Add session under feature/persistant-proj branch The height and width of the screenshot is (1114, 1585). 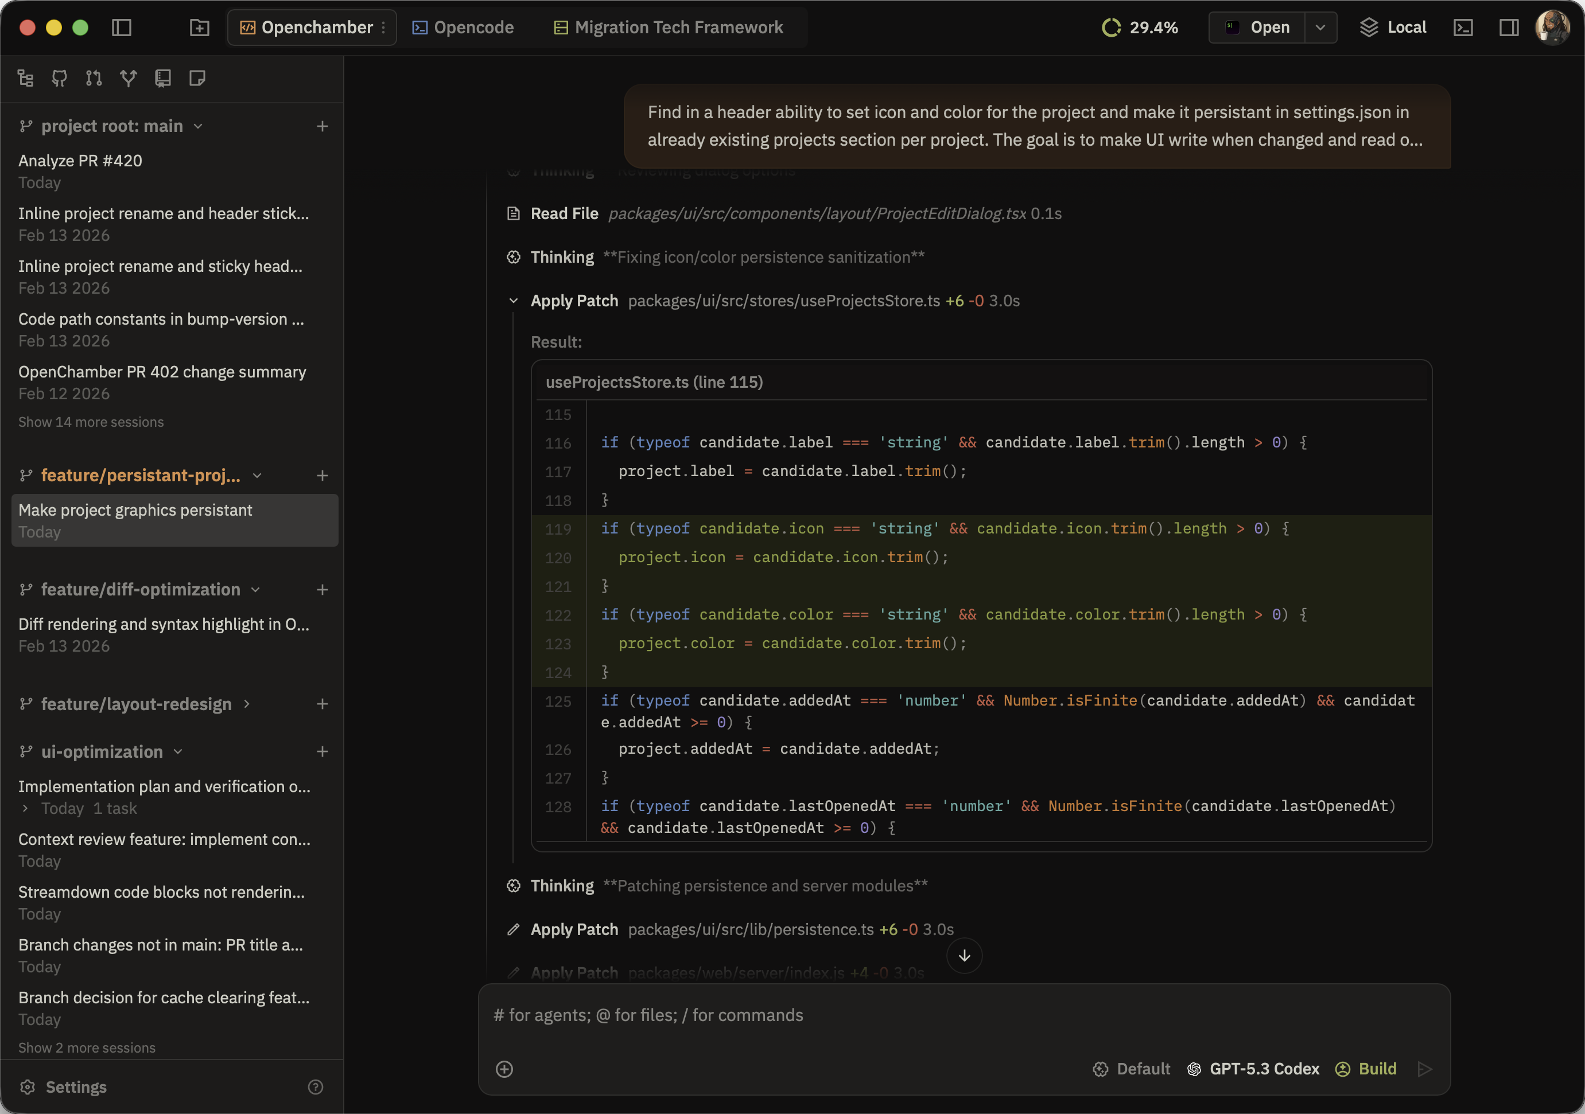point(323,476)
